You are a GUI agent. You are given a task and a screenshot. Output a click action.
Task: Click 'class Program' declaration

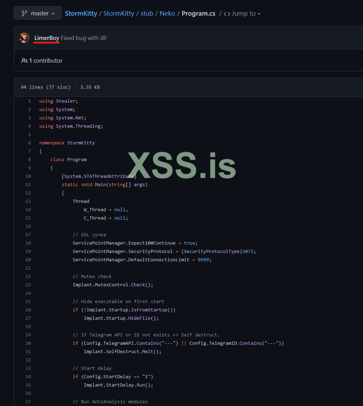[x=68, y=160]
